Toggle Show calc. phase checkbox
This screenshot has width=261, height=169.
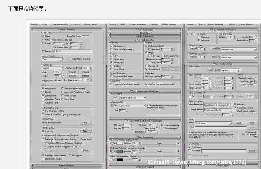pos(255,78)
